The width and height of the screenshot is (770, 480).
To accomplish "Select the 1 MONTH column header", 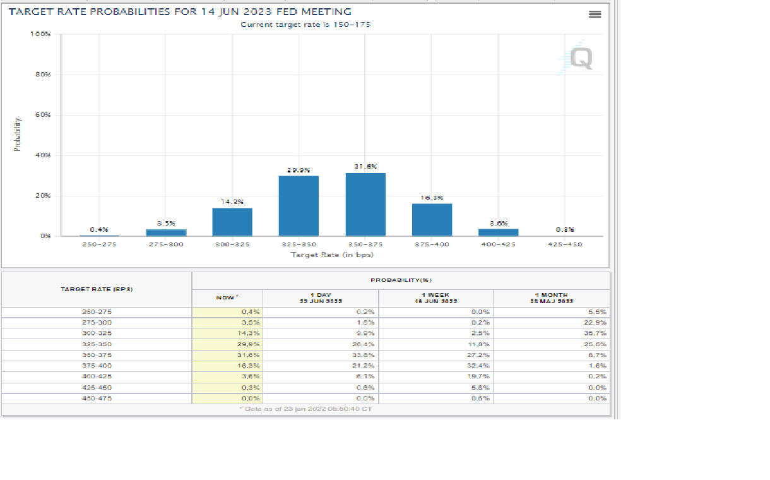I will [551, 298].
